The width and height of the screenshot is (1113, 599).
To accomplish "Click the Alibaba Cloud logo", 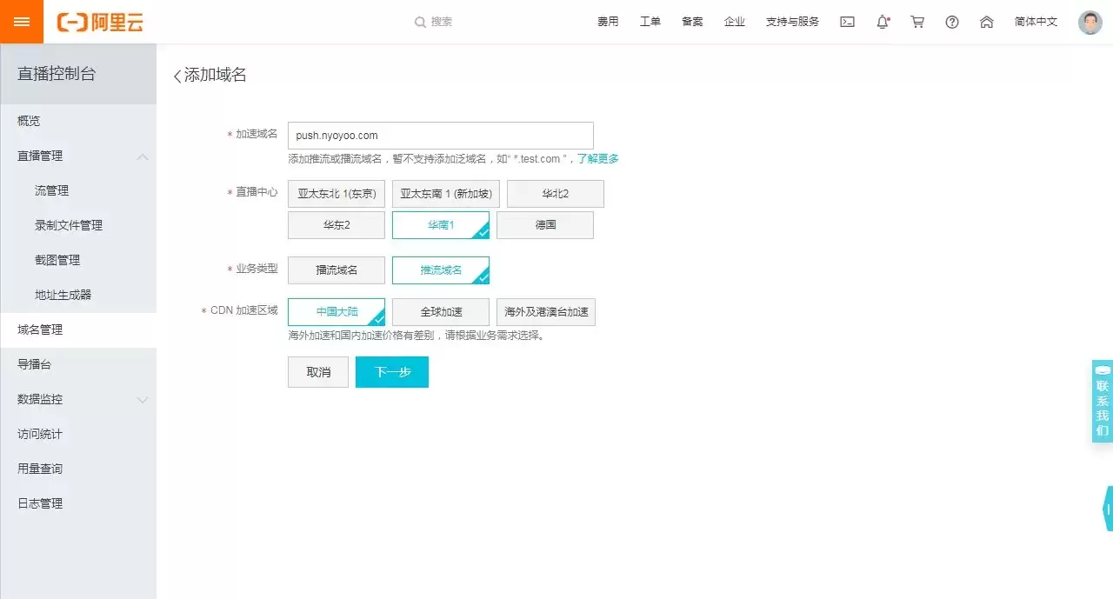I will [100, 23].
